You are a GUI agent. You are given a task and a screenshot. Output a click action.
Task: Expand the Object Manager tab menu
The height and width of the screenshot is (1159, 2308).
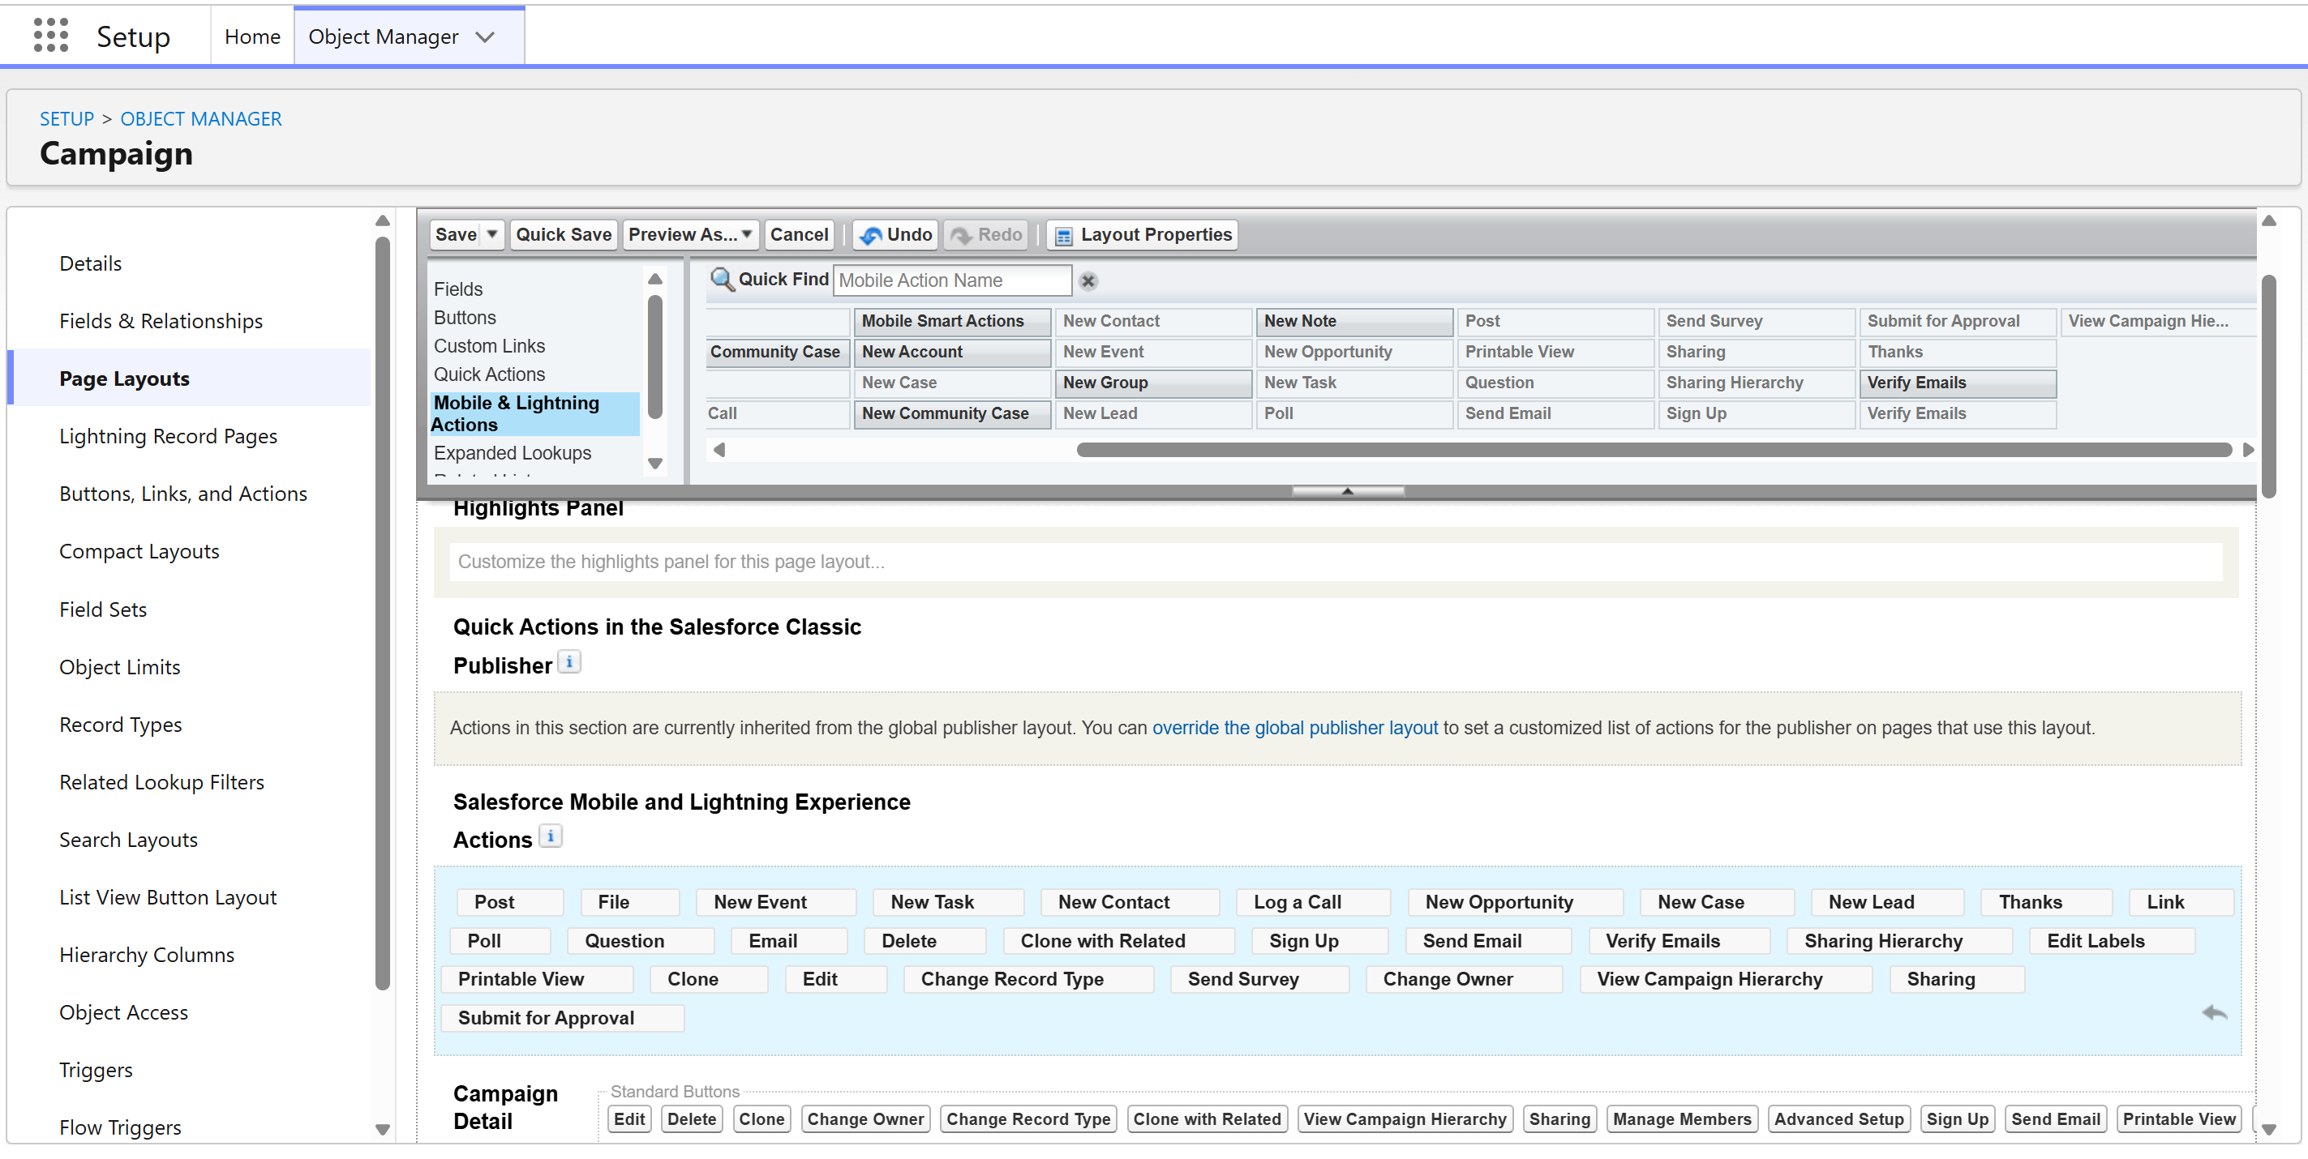(x=485, y=36)
